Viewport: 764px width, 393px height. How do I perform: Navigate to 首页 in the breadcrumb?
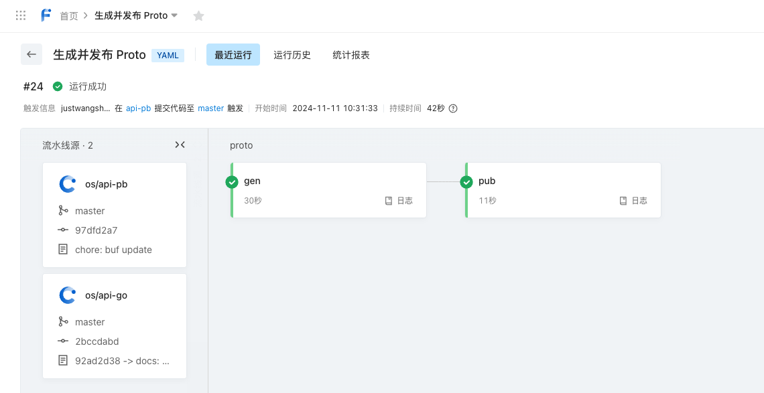click(69, 16)
